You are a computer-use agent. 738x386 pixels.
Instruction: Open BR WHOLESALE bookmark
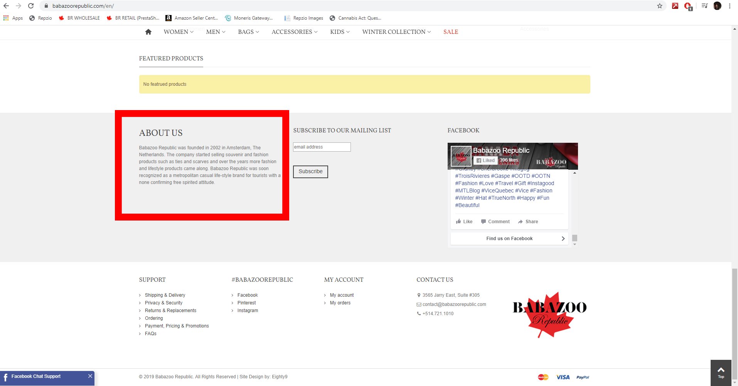[x=79, y=18]
